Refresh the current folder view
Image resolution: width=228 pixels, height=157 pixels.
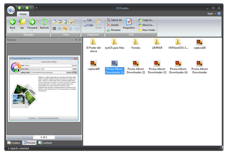pos(44,24)
